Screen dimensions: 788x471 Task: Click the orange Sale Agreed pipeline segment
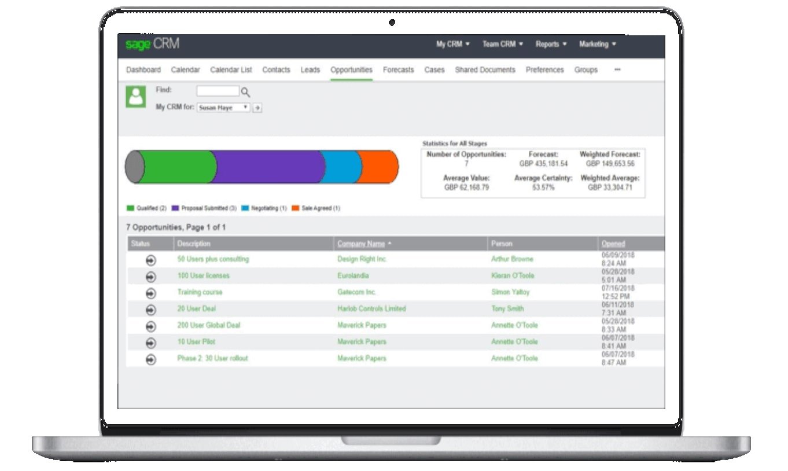pyautogui.click(x=377, y=167)
